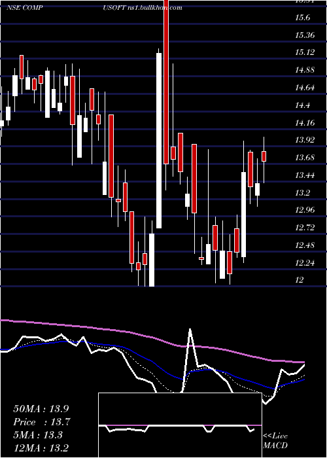The height and width of the screenshot is (458, 327).
Task: Click the 50MA : 13.9 label
Action: tap(41, 409)
